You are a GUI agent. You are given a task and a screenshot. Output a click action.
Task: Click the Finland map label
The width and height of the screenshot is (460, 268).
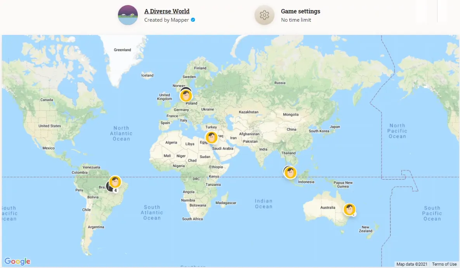coord(200,68)
